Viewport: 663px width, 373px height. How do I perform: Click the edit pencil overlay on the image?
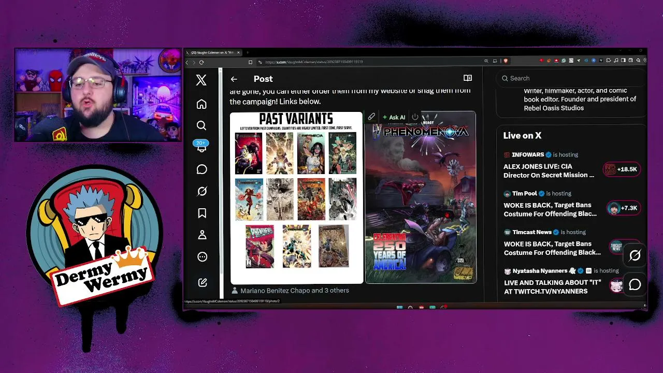(x=371, y=117)
